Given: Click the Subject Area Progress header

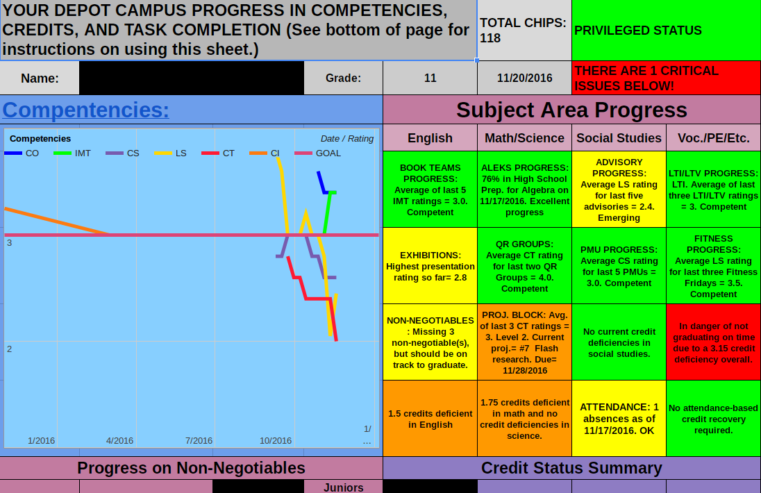Looking at the screenshot, I should point(571,110).
